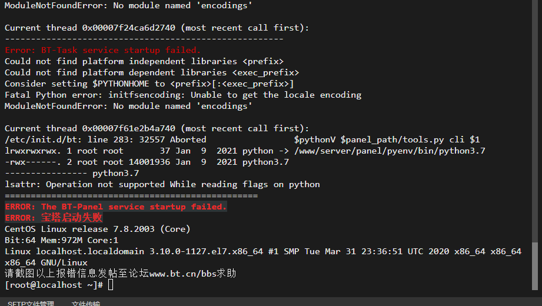This screenshot has width=542, height=306.
Task: Click the scrollbar track above the thumb
Action: (x=535, y=121)
